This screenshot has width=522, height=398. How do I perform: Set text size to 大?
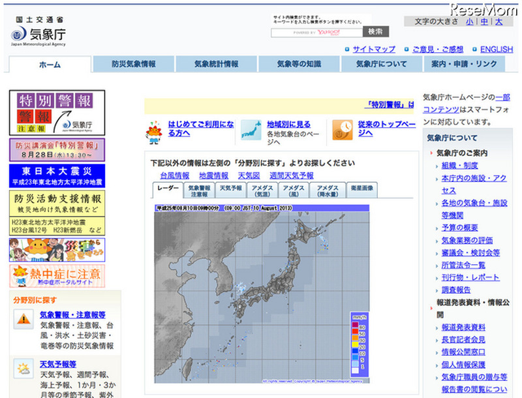[499, 22]
